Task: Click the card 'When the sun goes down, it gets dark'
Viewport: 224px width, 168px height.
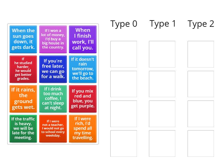Action: [x=23, y=39]
